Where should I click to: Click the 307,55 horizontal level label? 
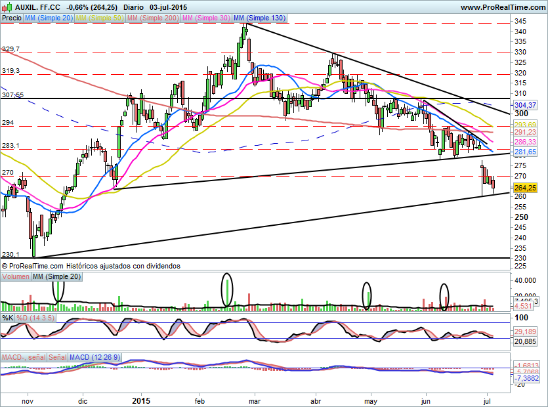click(x=12, y=95)
